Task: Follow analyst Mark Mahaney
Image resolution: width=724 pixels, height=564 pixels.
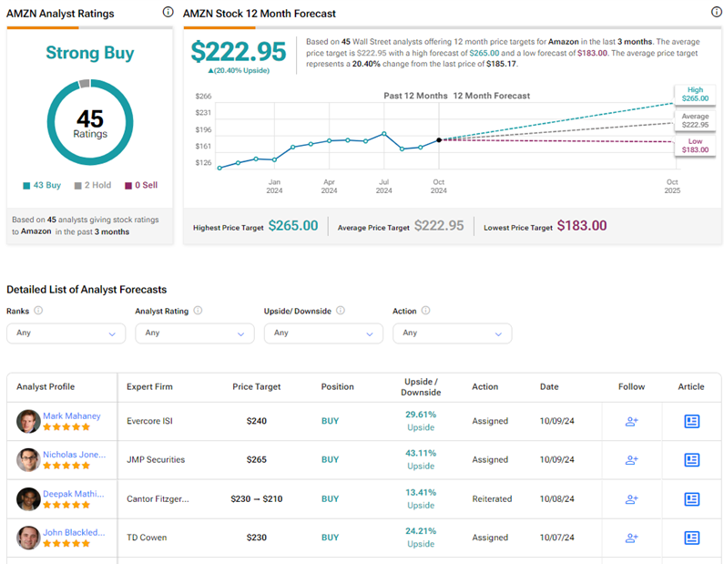Action: tap(631, 422)
